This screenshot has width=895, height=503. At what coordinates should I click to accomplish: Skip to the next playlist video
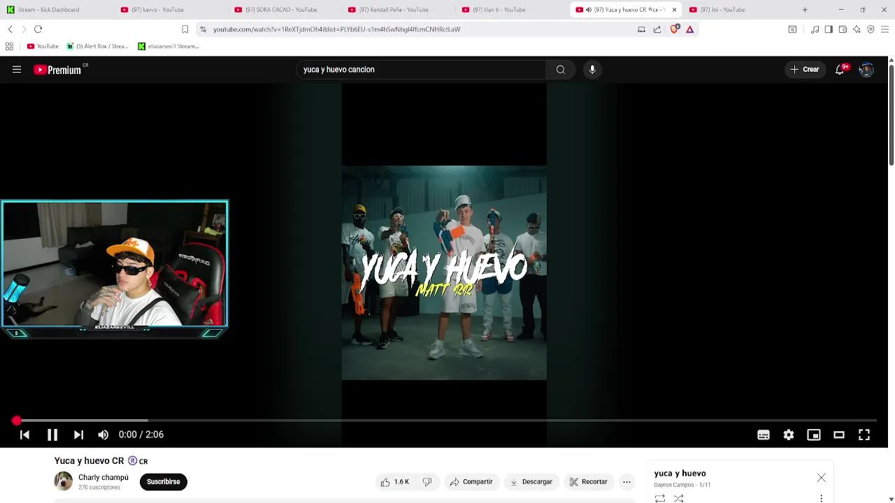tap(78, 435)
